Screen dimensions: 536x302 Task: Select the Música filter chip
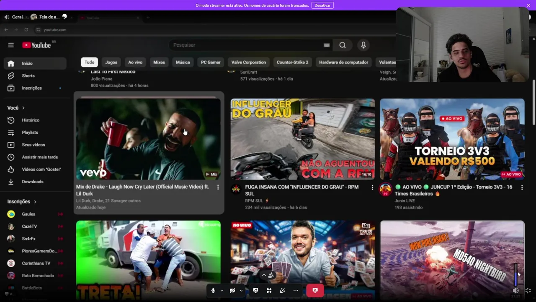pyautogui.click(x=183, y=62)
